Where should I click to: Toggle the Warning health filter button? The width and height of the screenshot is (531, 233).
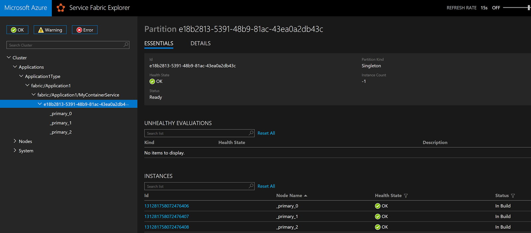tap(50, 30)
